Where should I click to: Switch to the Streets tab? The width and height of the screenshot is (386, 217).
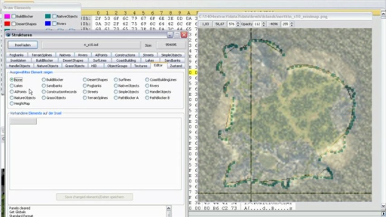(x=148, y=55)
